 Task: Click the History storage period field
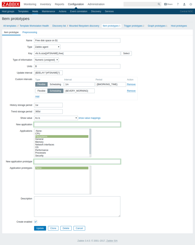[48, 105]
